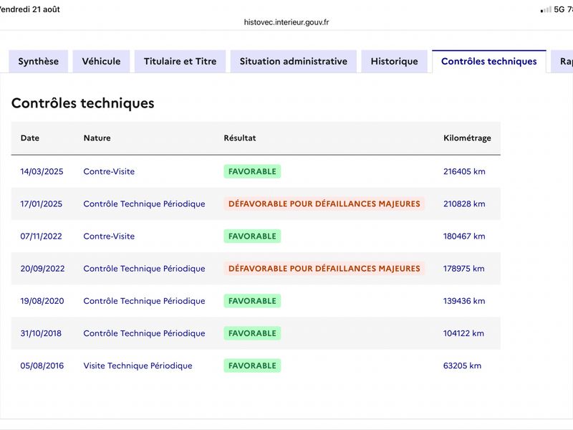Viewport: 573px width, 430px height.
Task: Click the FAVORABLE badge for 14/03/2025
Action: point(252,171)
